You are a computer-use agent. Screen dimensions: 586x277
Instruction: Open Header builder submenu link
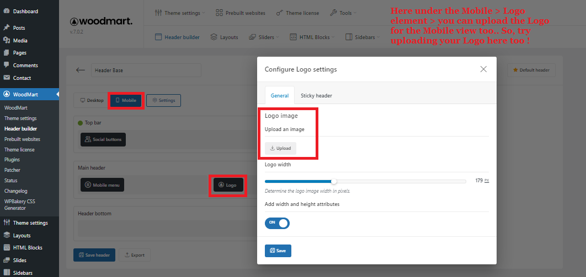(20, 129)
